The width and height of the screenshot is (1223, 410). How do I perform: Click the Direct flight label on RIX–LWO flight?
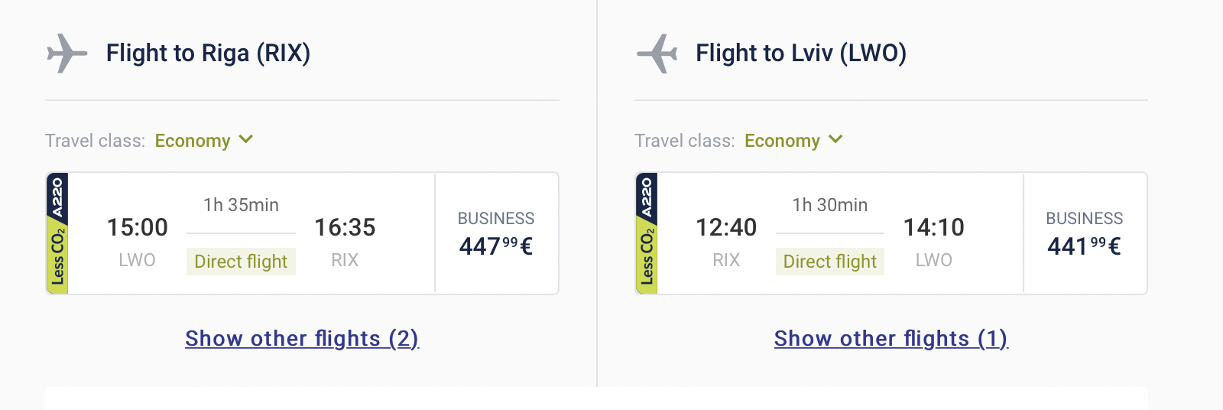[x=830, y=262]
